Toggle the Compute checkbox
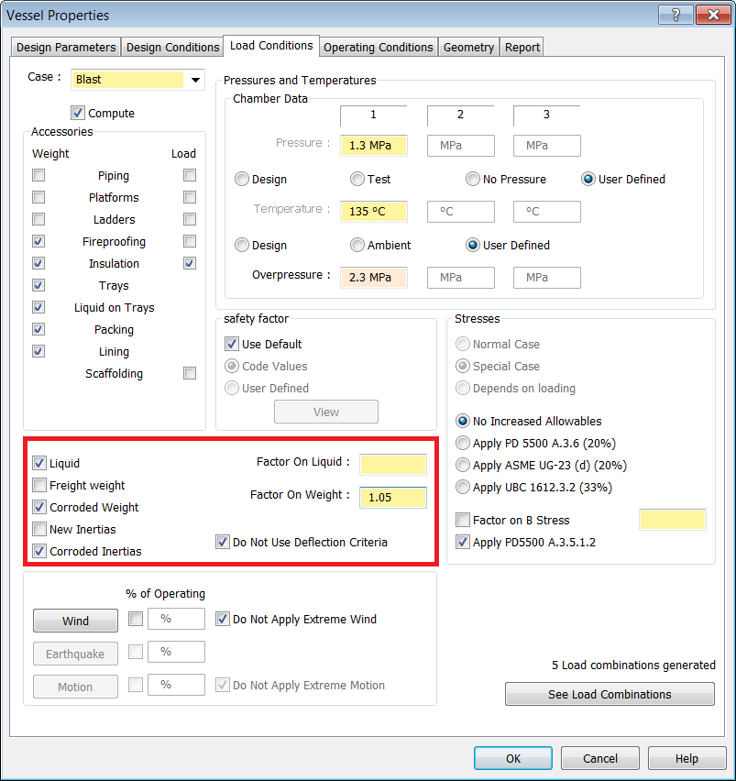 click(x=78, y=113)
